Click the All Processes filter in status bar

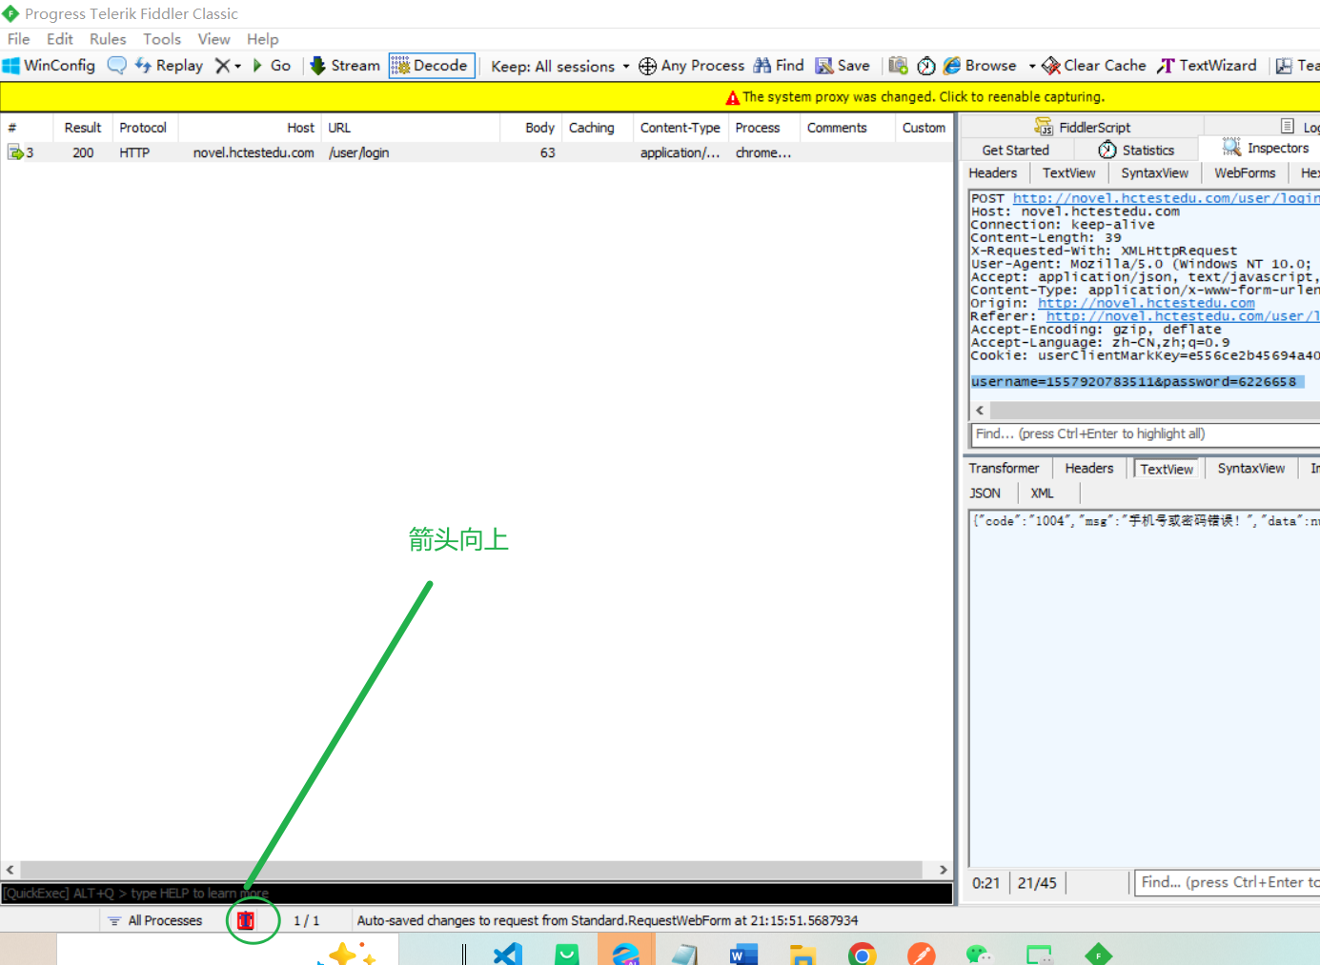tap(155, 920)
